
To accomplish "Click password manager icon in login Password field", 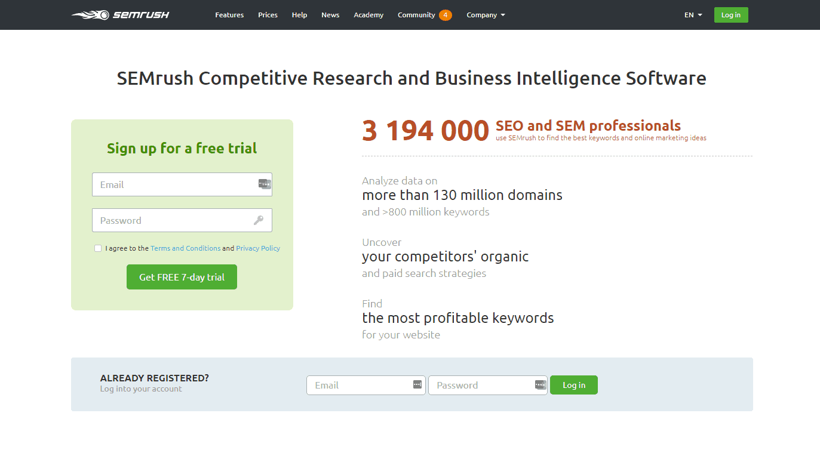I will point(540,385).
